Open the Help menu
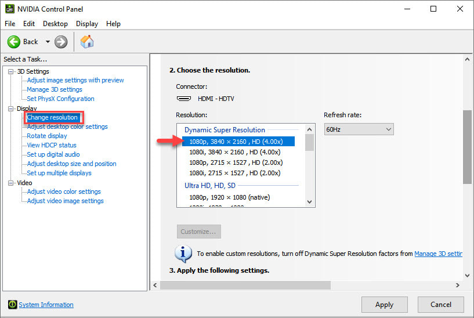The width and height of the screenshot is (474, 318). click(x=113, y=24)
